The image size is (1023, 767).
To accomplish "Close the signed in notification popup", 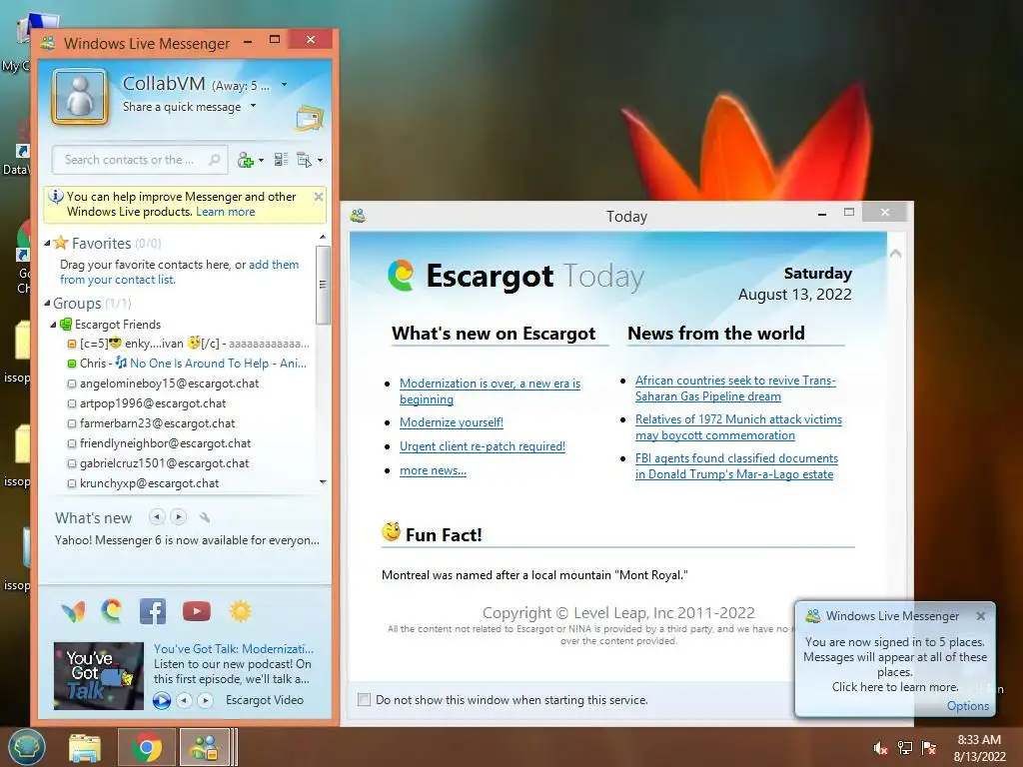I will coord(981,615).
